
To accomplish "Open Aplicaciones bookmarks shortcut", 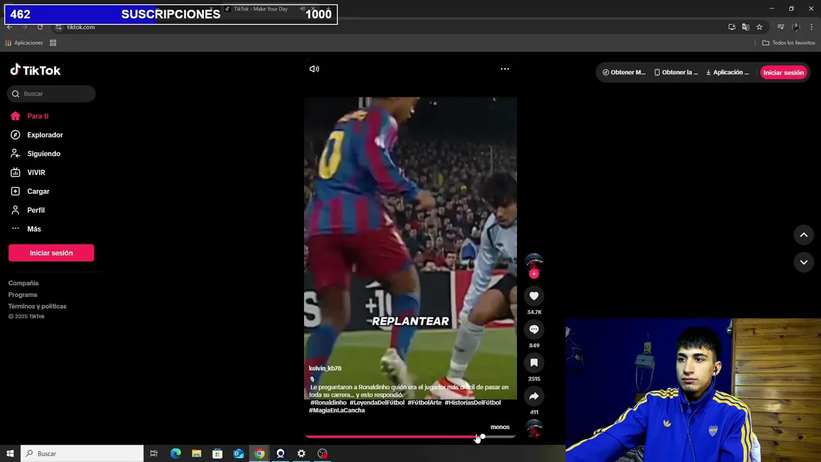I will point(24,43).
